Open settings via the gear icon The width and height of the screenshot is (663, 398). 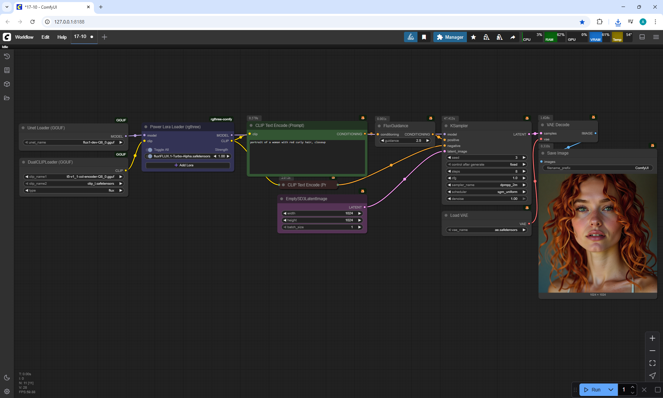7,391
